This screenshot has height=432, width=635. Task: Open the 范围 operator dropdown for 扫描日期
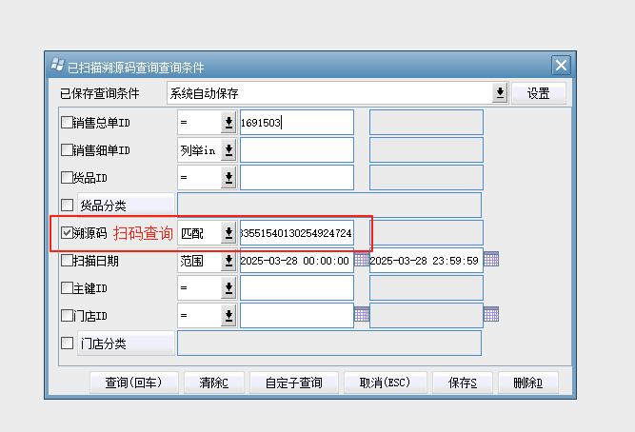(x=228, y=260)
